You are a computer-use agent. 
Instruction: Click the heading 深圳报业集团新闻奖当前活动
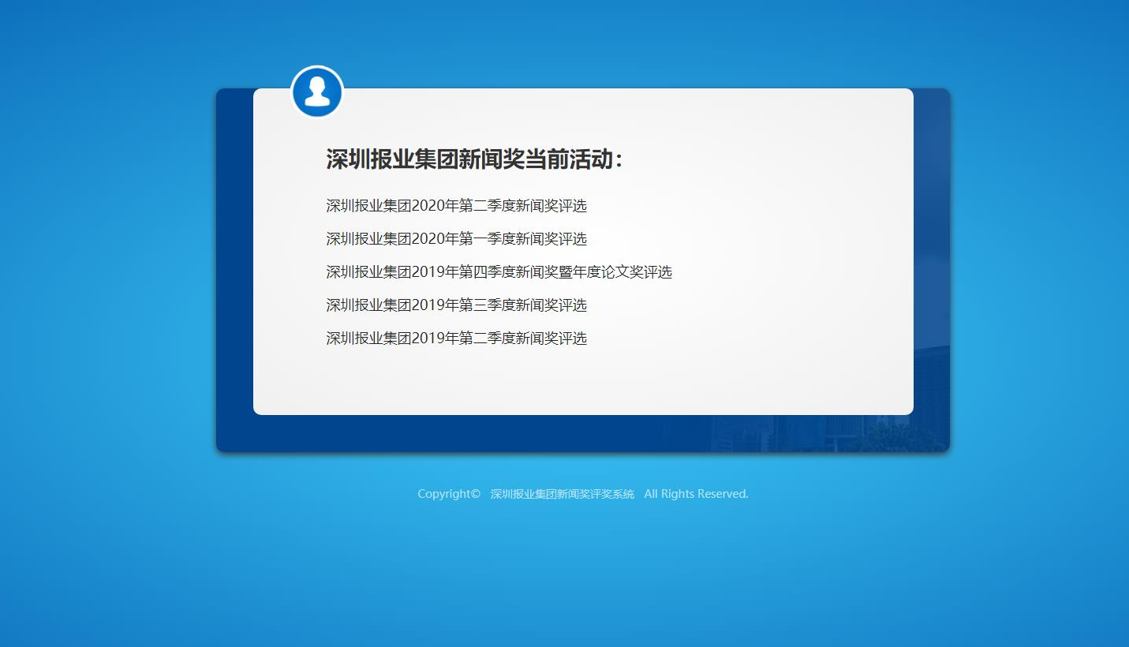coord(474,159)
